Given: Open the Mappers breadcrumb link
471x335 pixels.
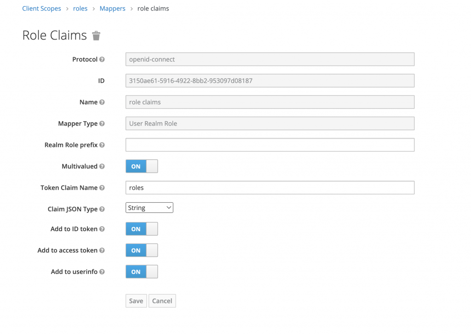Looking at the screenshot, I should 112,8.
